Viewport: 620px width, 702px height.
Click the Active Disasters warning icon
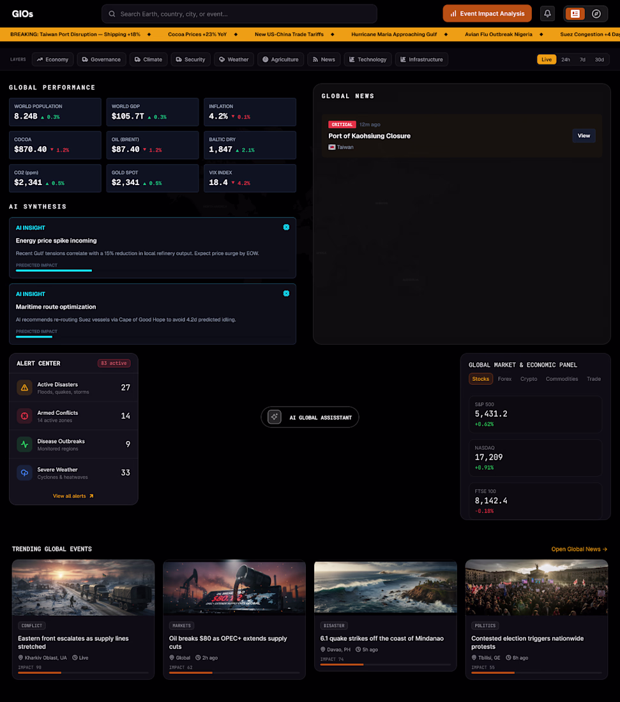click(25, 388)
